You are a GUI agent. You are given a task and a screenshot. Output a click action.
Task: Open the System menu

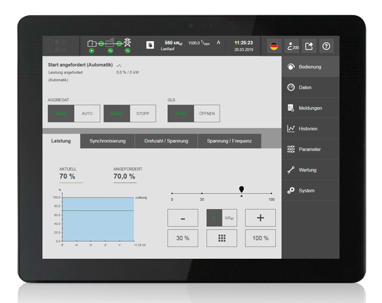[x=310, y=190]
